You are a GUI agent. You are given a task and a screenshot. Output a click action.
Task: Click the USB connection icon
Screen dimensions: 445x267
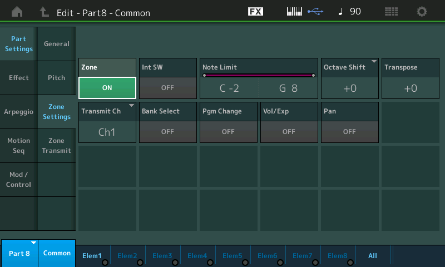(x=315, y=11)
